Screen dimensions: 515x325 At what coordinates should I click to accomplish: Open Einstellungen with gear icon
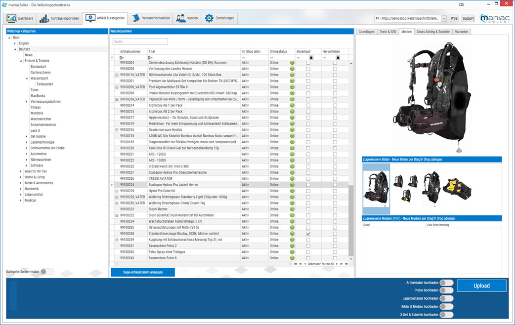click(x=219, y=18)
